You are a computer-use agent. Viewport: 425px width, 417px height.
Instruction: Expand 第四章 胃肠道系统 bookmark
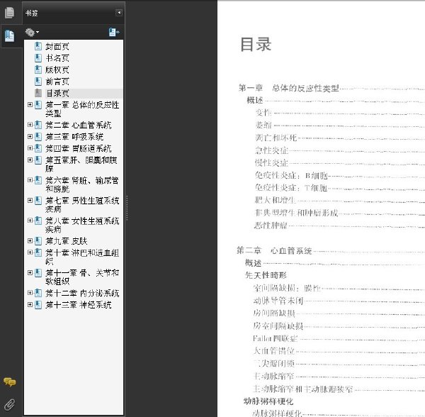30,148
